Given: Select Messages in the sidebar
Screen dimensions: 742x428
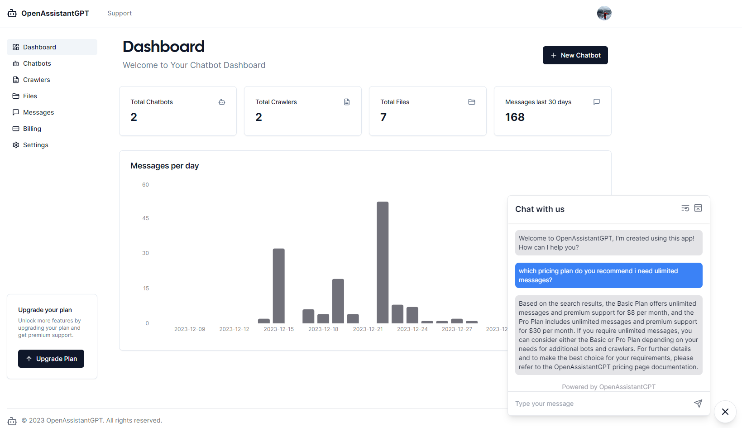Looking at the screenshot, I should click(52, 112).
